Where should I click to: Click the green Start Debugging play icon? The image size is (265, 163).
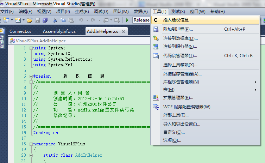coord(127,20)
